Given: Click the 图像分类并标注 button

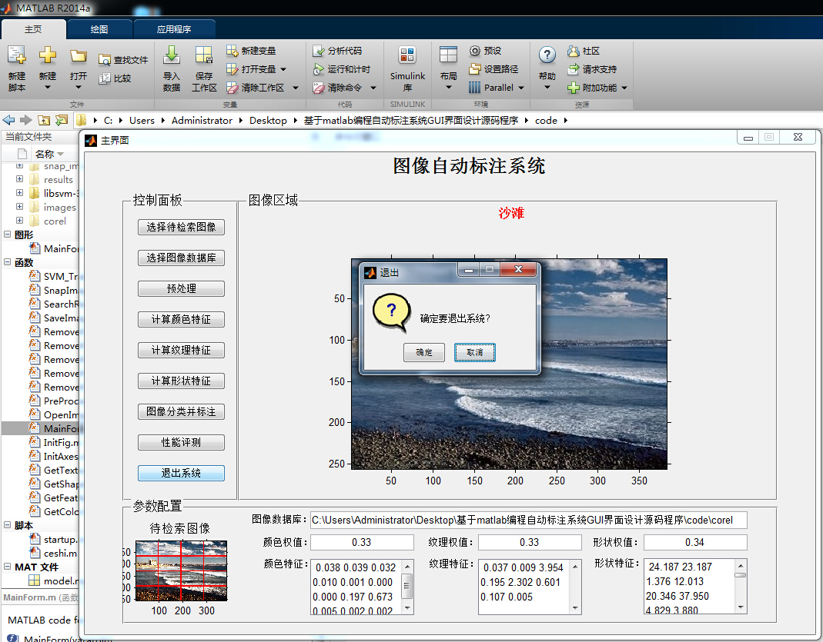Looking at the screenshot, I should click(x=181, y=411).
